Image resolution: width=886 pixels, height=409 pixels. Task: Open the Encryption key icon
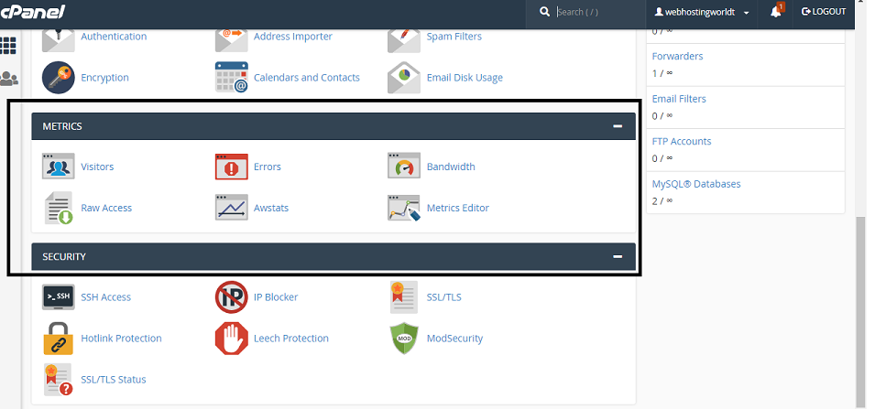59,77
